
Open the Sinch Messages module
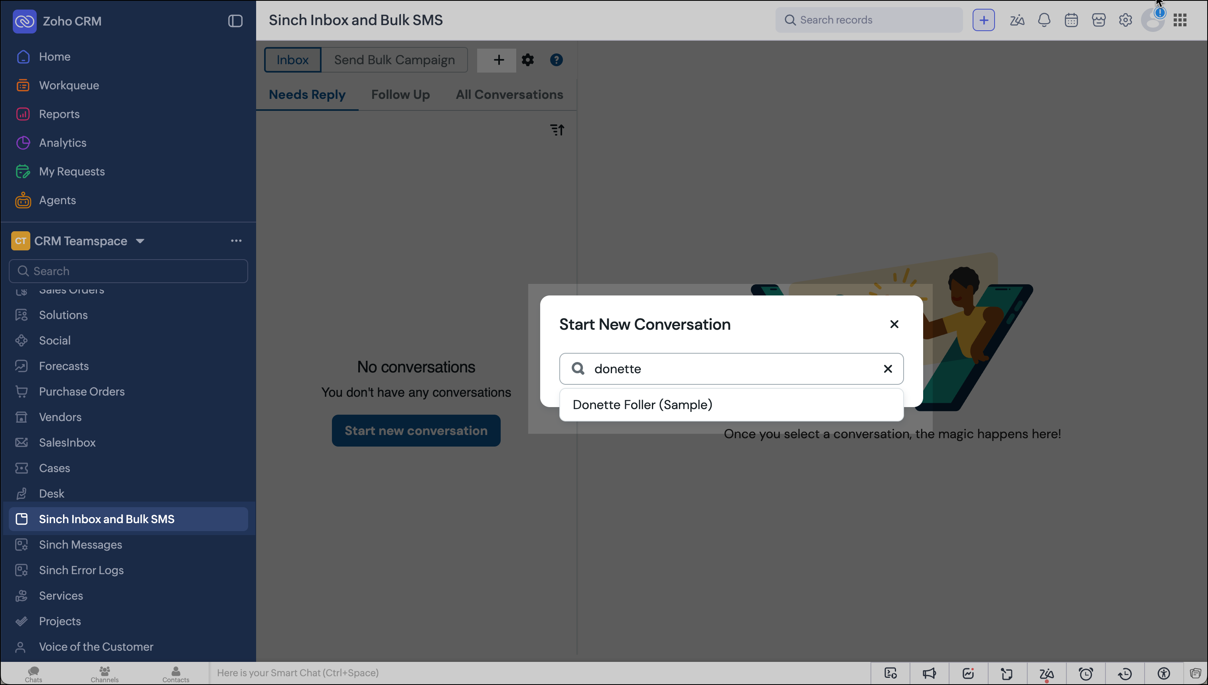click(x=80, y=545)
